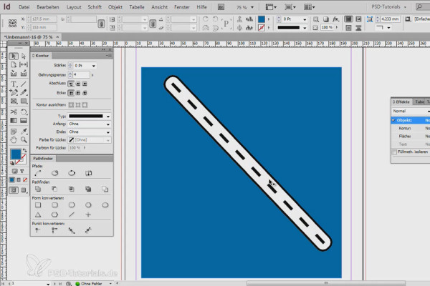Select the Pen tool
The height and width of the screenshot is (286, 430).
coord(14,92)
